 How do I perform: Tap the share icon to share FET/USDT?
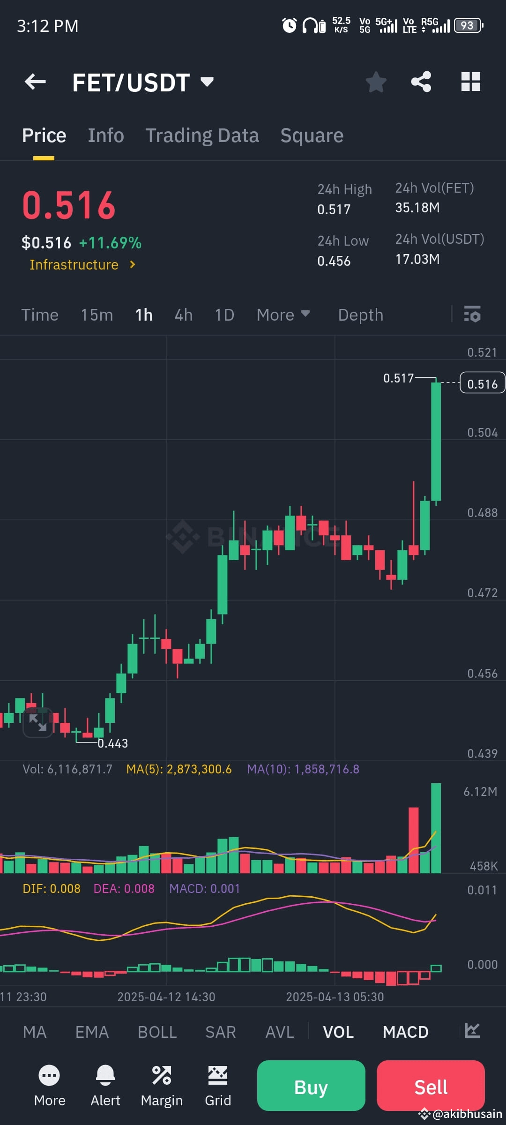click(421, 82)
